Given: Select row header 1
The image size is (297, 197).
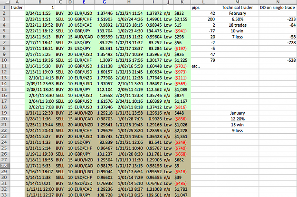Looking at the screenshot, I should 4,8.
